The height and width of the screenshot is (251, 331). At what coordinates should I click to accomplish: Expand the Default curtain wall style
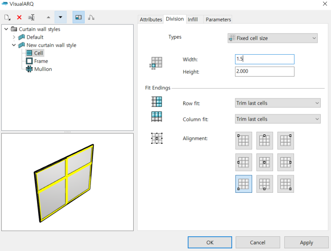(14, 37)
